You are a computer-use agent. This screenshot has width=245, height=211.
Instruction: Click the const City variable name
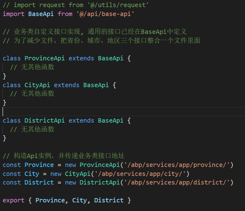pyautogui.click(x=32, y=174)
